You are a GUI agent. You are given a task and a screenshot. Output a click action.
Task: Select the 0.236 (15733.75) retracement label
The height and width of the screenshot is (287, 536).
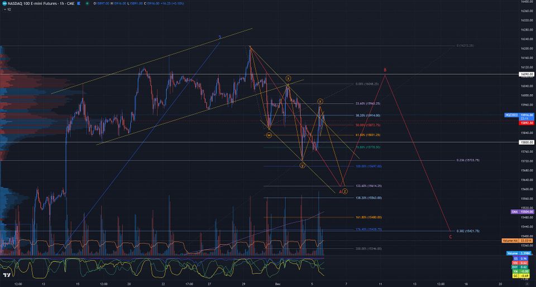click(468, 160)
